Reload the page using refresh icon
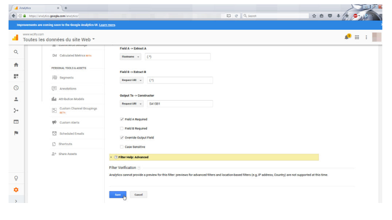Screen dimensions: 392x220 tap(236, 16)
